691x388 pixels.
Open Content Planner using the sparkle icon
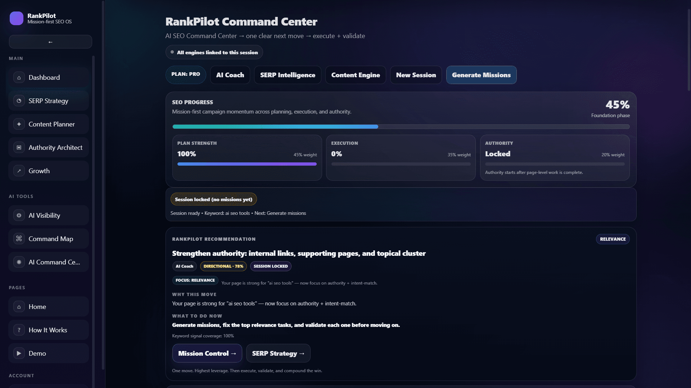tap(19, 124)
